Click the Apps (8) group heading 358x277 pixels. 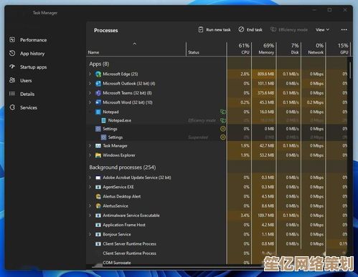(99, 64)
